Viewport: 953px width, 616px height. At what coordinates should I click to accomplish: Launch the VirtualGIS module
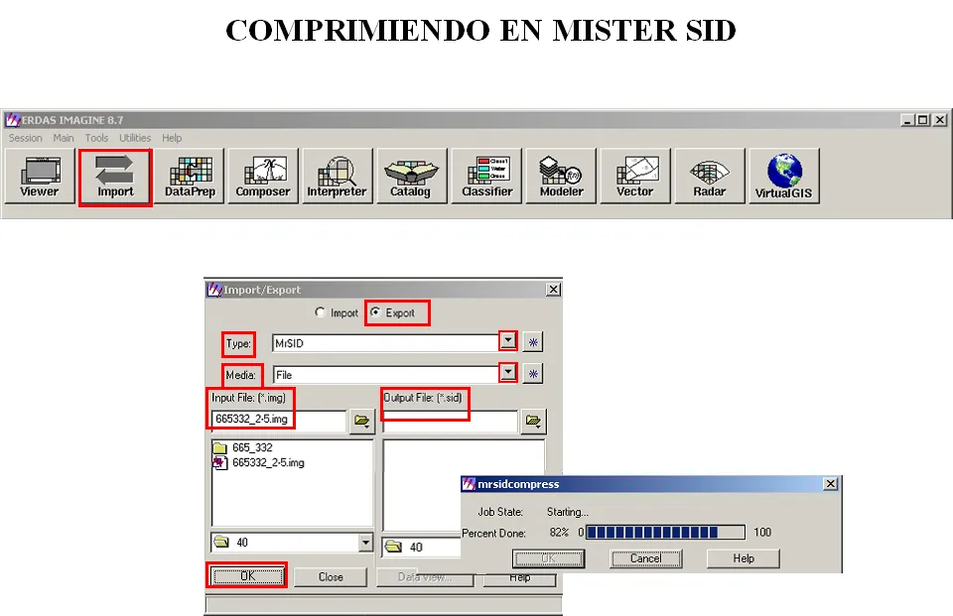(x=784, y=177)
